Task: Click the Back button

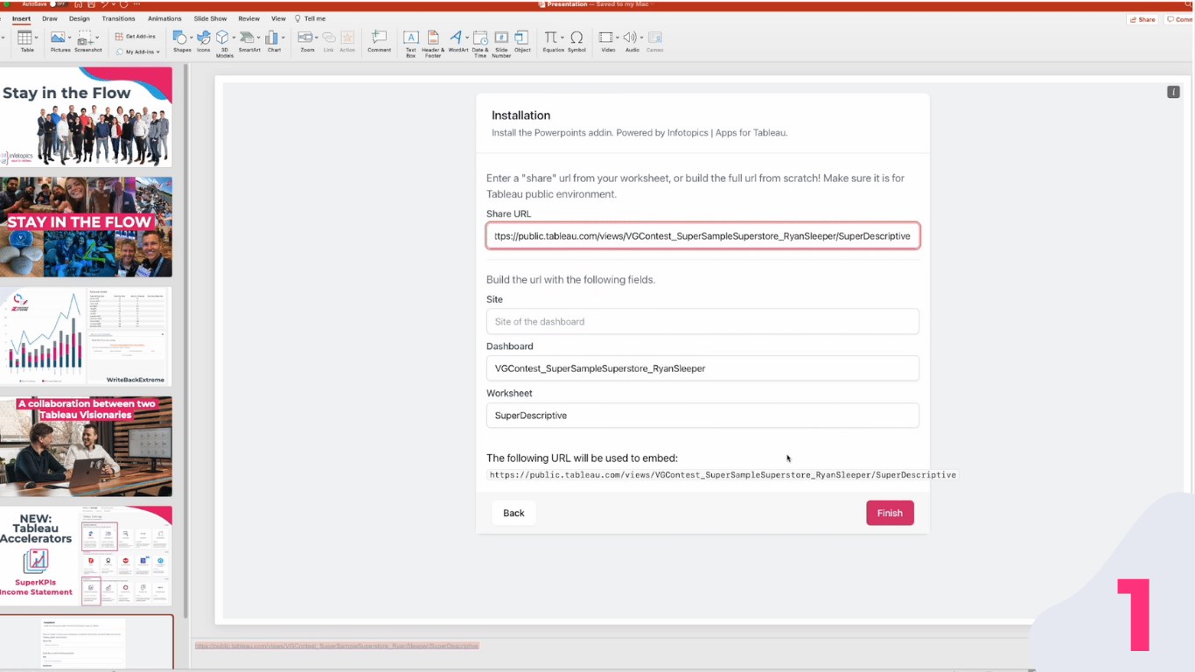Action: [x=514, y=513]
